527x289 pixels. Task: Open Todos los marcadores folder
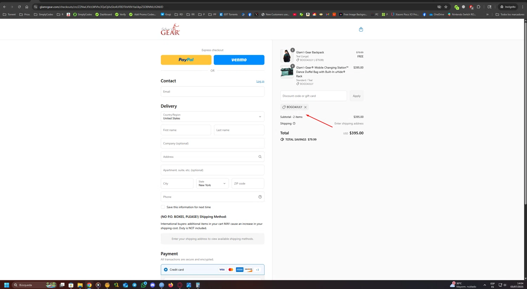click(510, 14)
